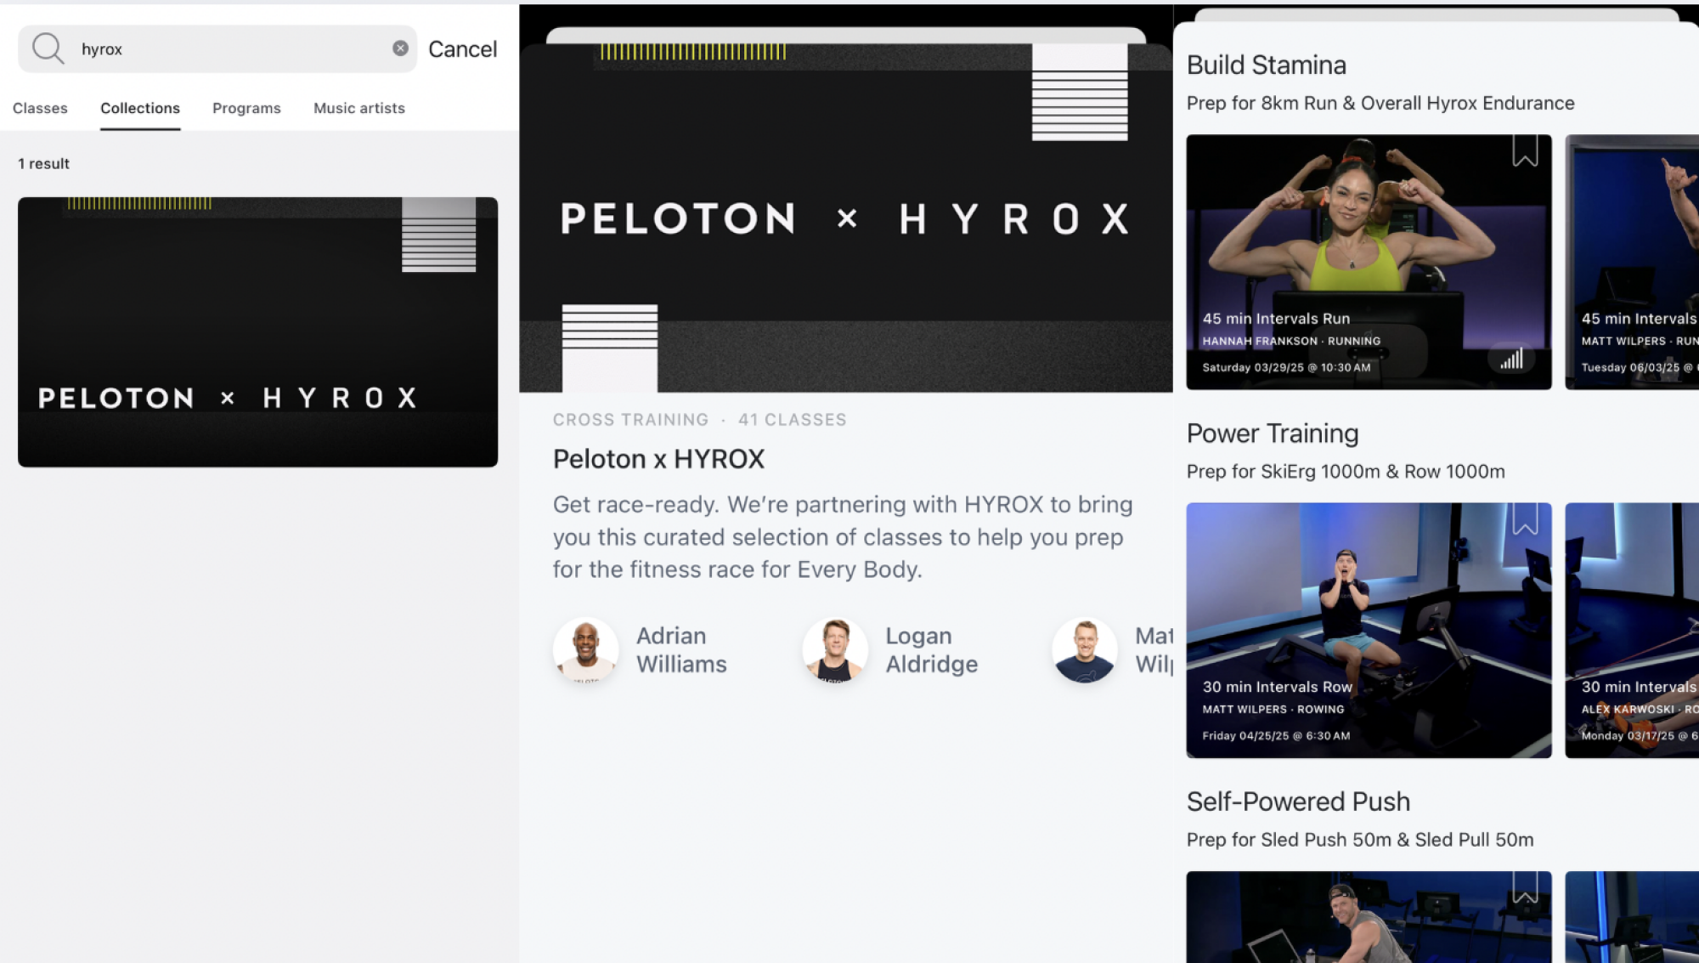Open the Peloton x HYROX collection result
1699x963 pixels.
[257, 331]
